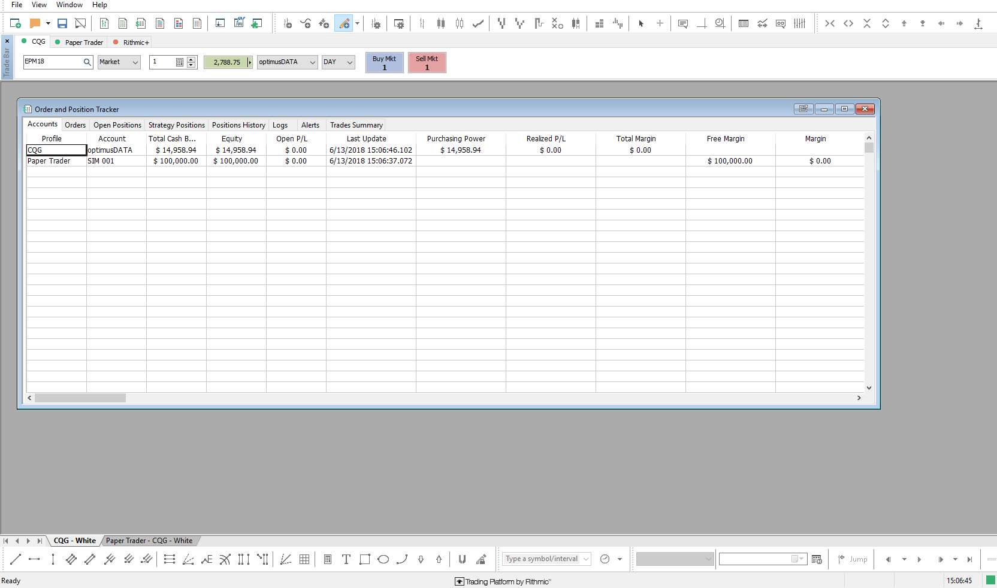Click the glasses preview icon in top toolbar
997x588 pixels.
[781, 23]
